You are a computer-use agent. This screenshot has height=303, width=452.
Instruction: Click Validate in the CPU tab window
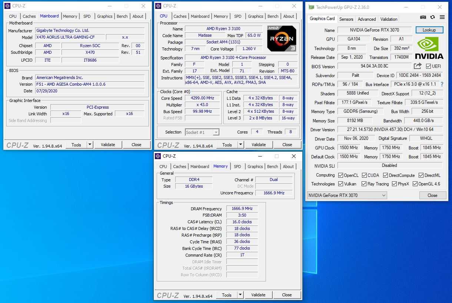[258, 145]
